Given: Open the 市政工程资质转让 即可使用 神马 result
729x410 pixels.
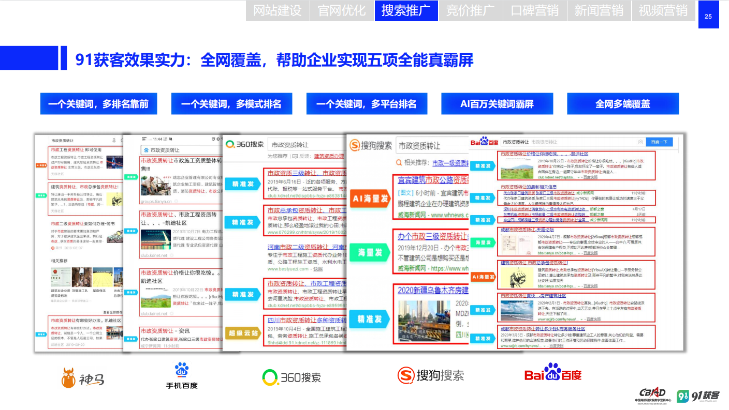Looking at the screenshot, I should coord(76,149).
